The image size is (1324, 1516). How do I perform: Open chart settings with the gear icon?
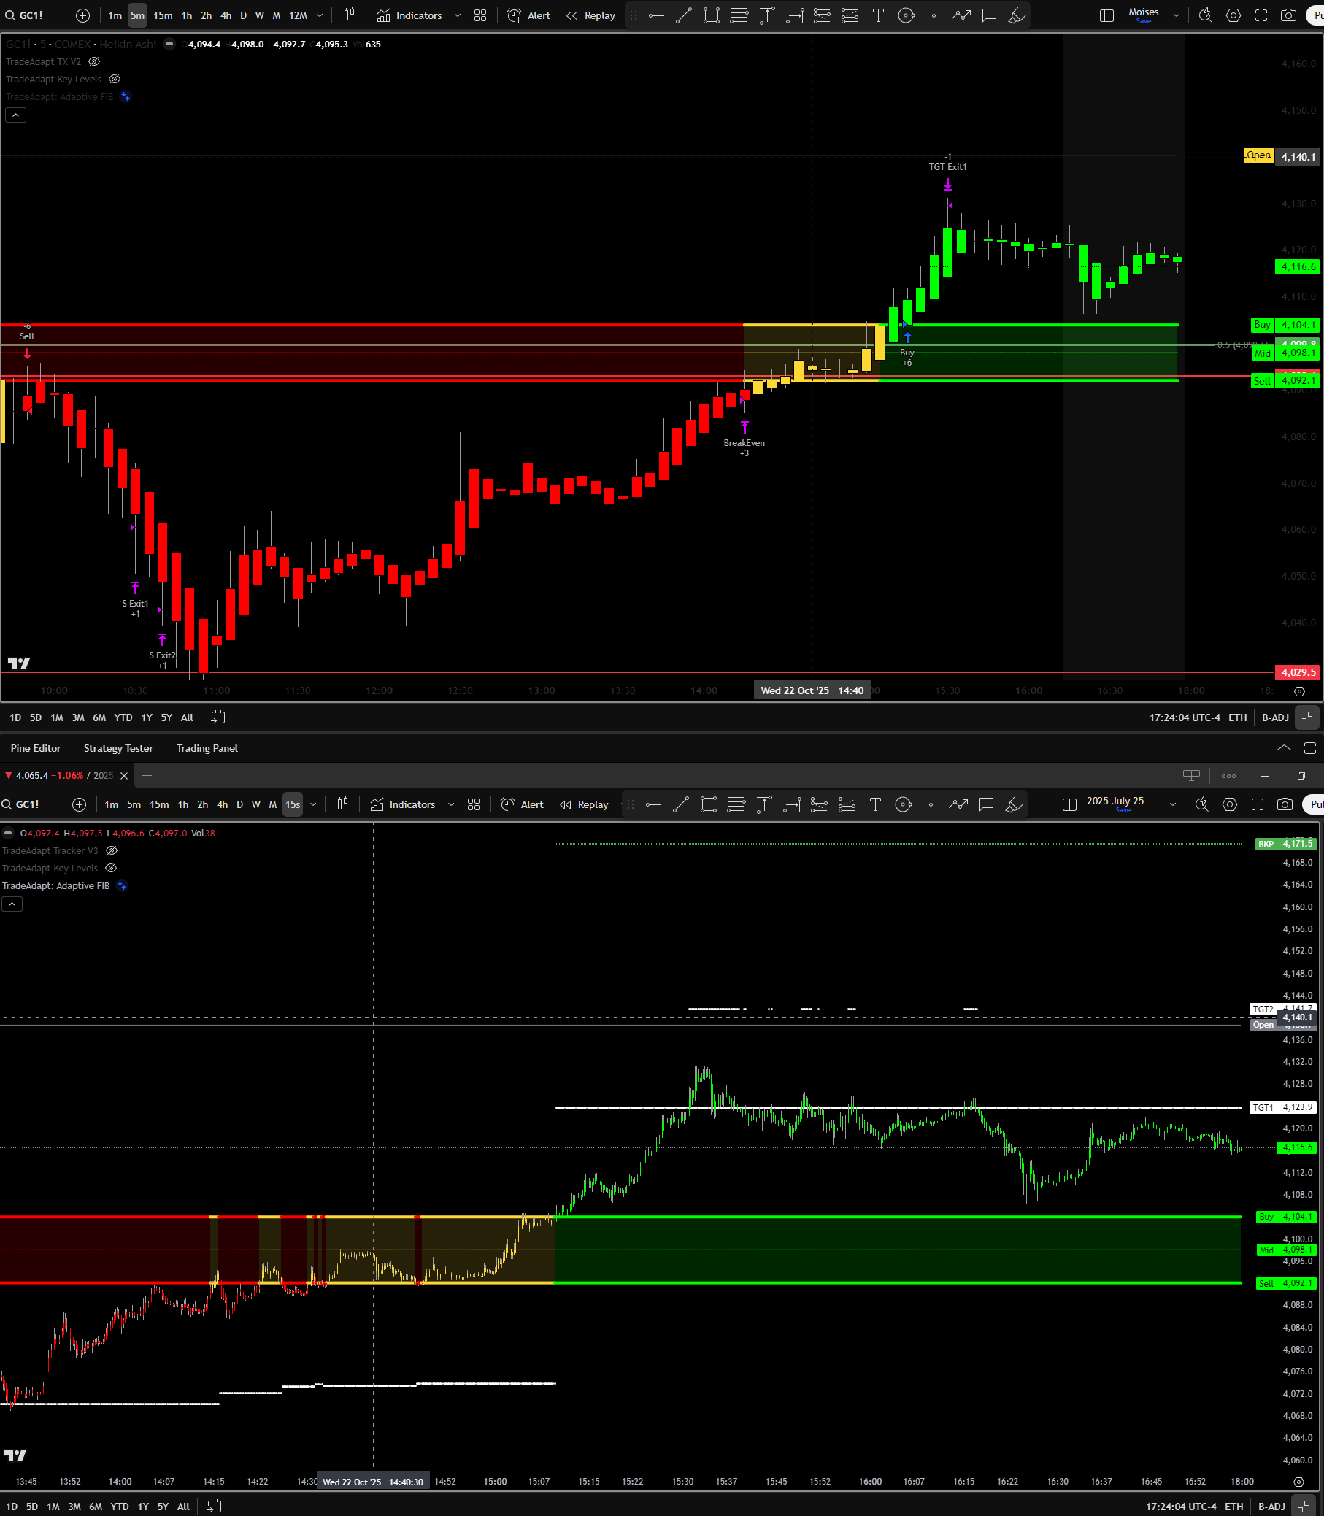tap(1233, 15)
